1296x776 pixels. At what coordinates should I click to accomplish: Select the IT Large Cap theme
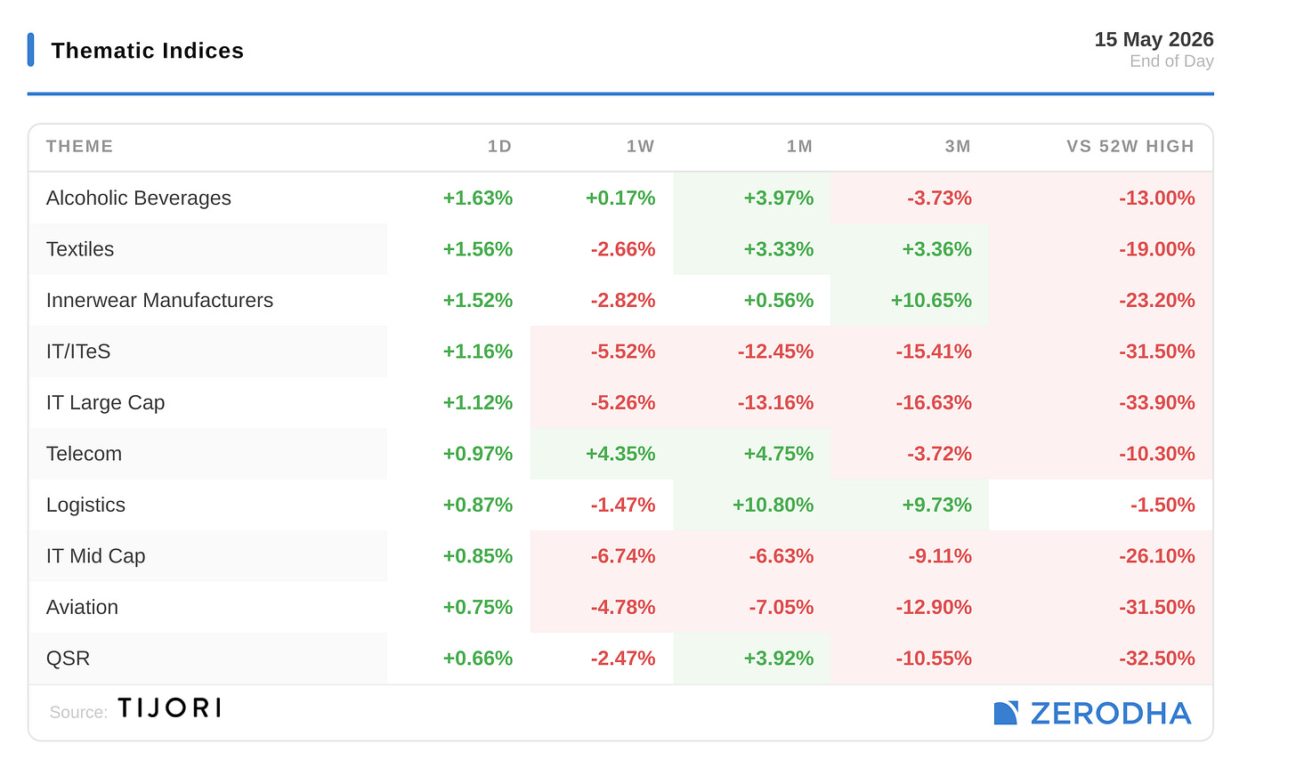coord(105,402)
